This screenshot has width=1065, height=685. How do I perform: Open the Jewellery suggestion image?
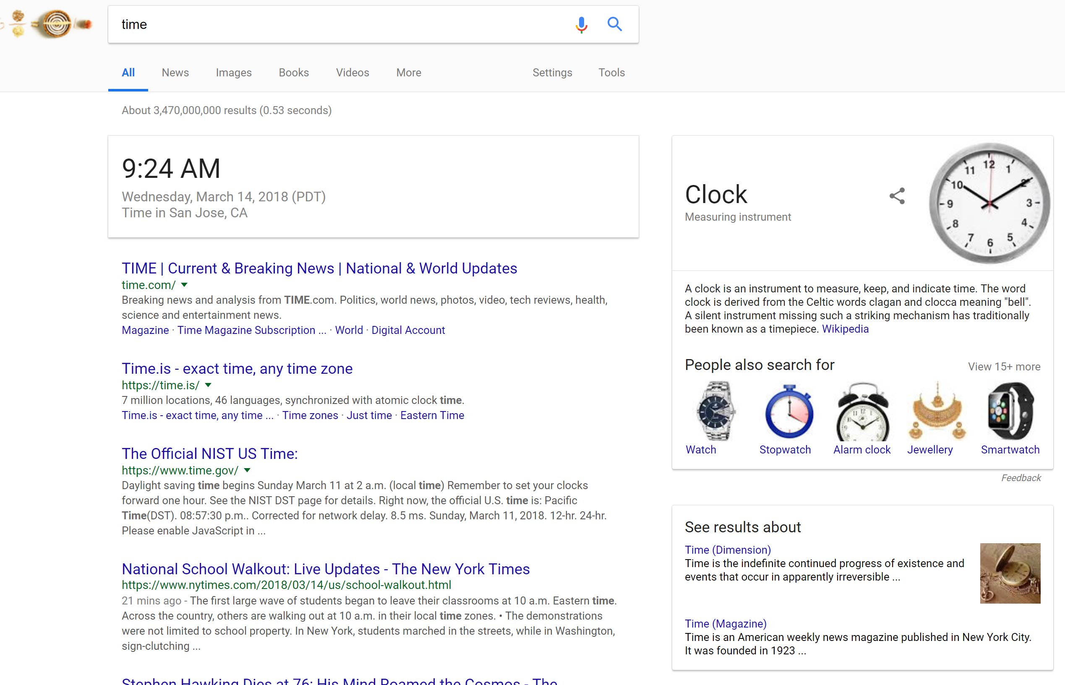coord(936,412)
